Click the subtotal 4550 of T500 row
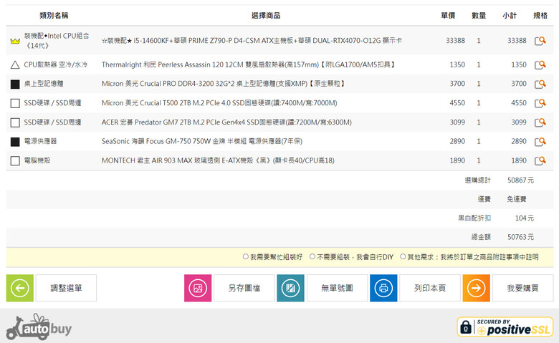 point(519,103)
